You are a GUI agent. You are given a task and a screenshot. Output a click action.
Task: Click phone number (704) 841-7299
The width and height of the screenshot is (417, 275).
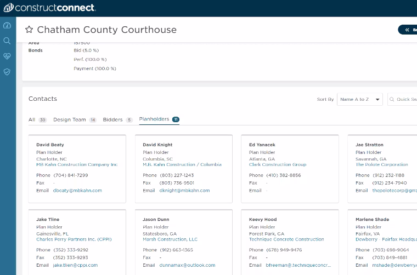click(x=71, y=175)
